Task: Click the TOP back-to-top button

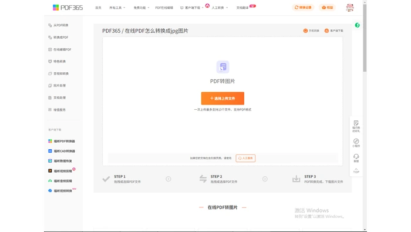Action: point(356,171)
